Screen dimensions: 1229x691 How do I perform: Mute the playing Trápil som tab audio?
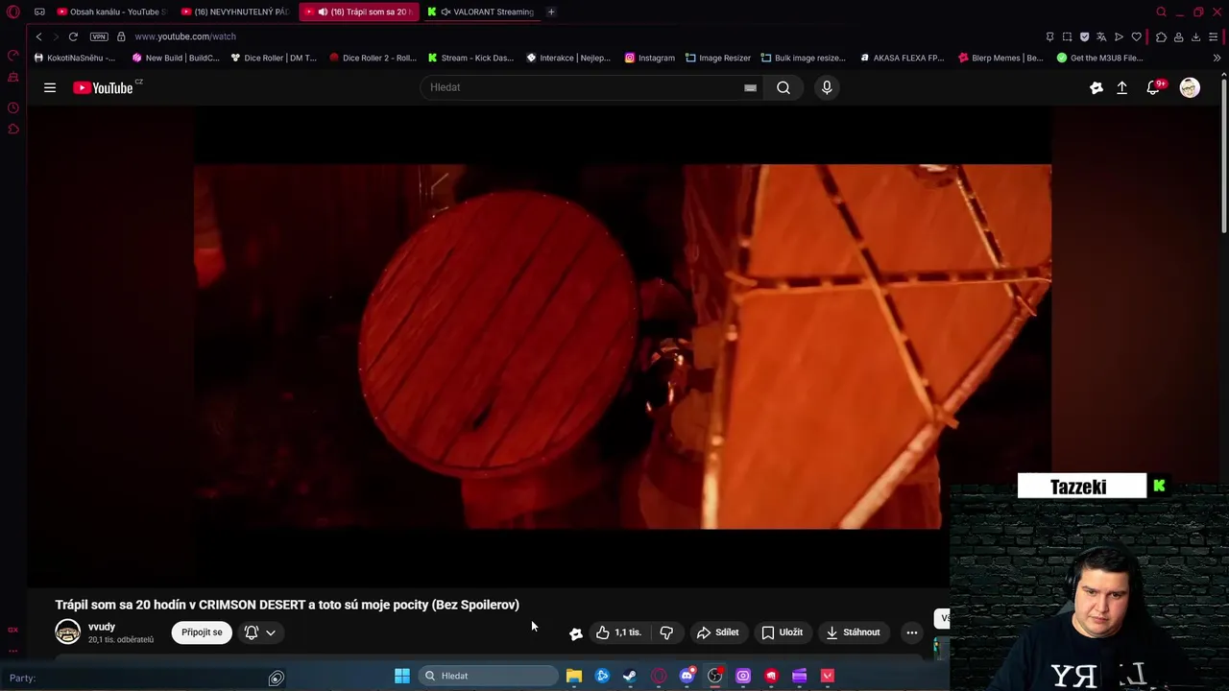point(322,12)
